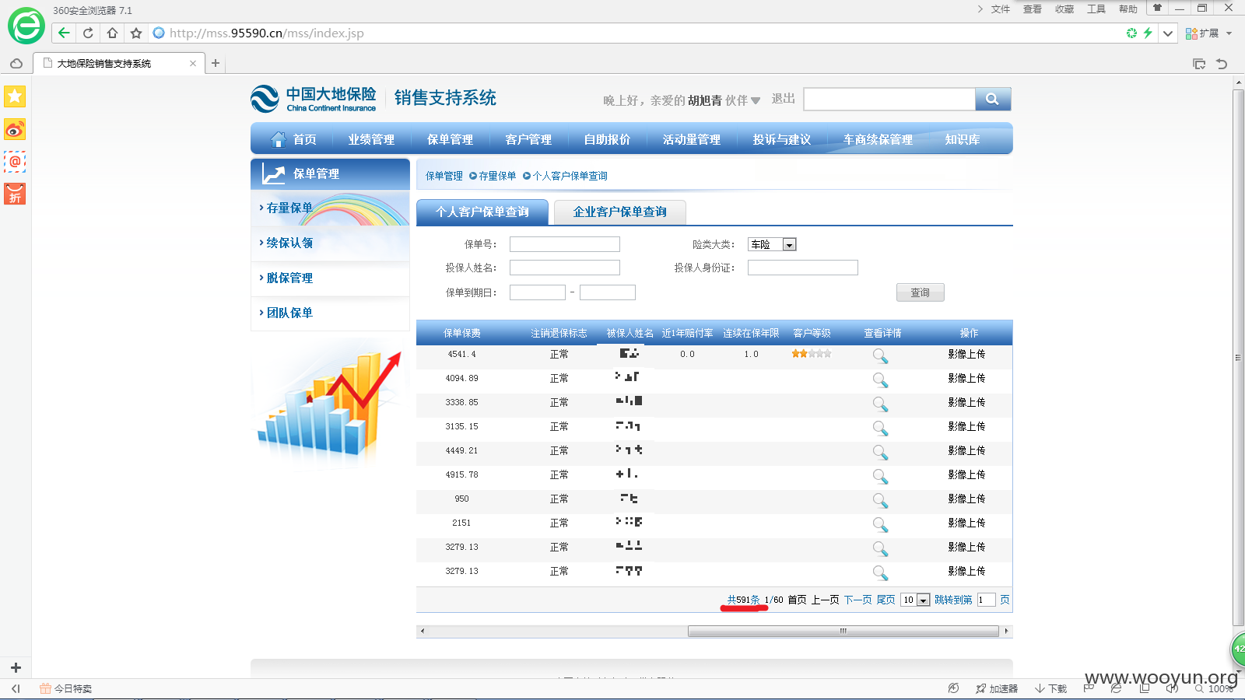Add sidebar app with plus icon

click(x=16, y=667)
